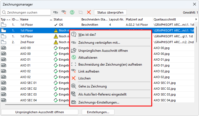Screen dimensions: 199x116
Task: Click the link drawing icon in the toolbar
Action: point(56,12)
